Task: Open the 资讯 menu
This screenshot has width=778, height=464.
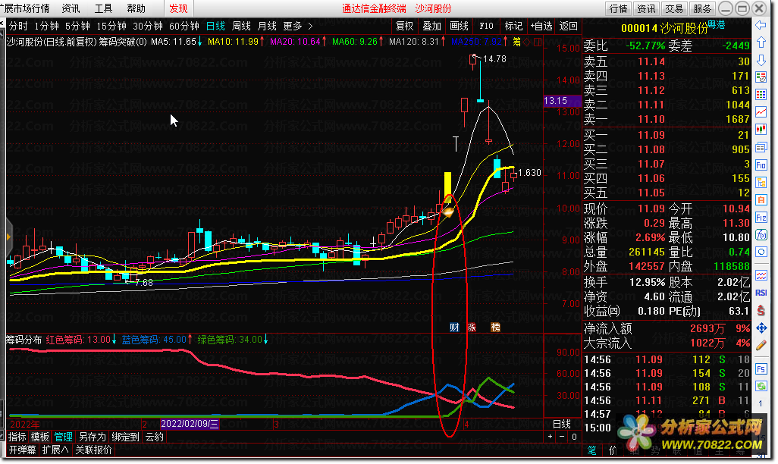Action: click(x=71, y=8)
